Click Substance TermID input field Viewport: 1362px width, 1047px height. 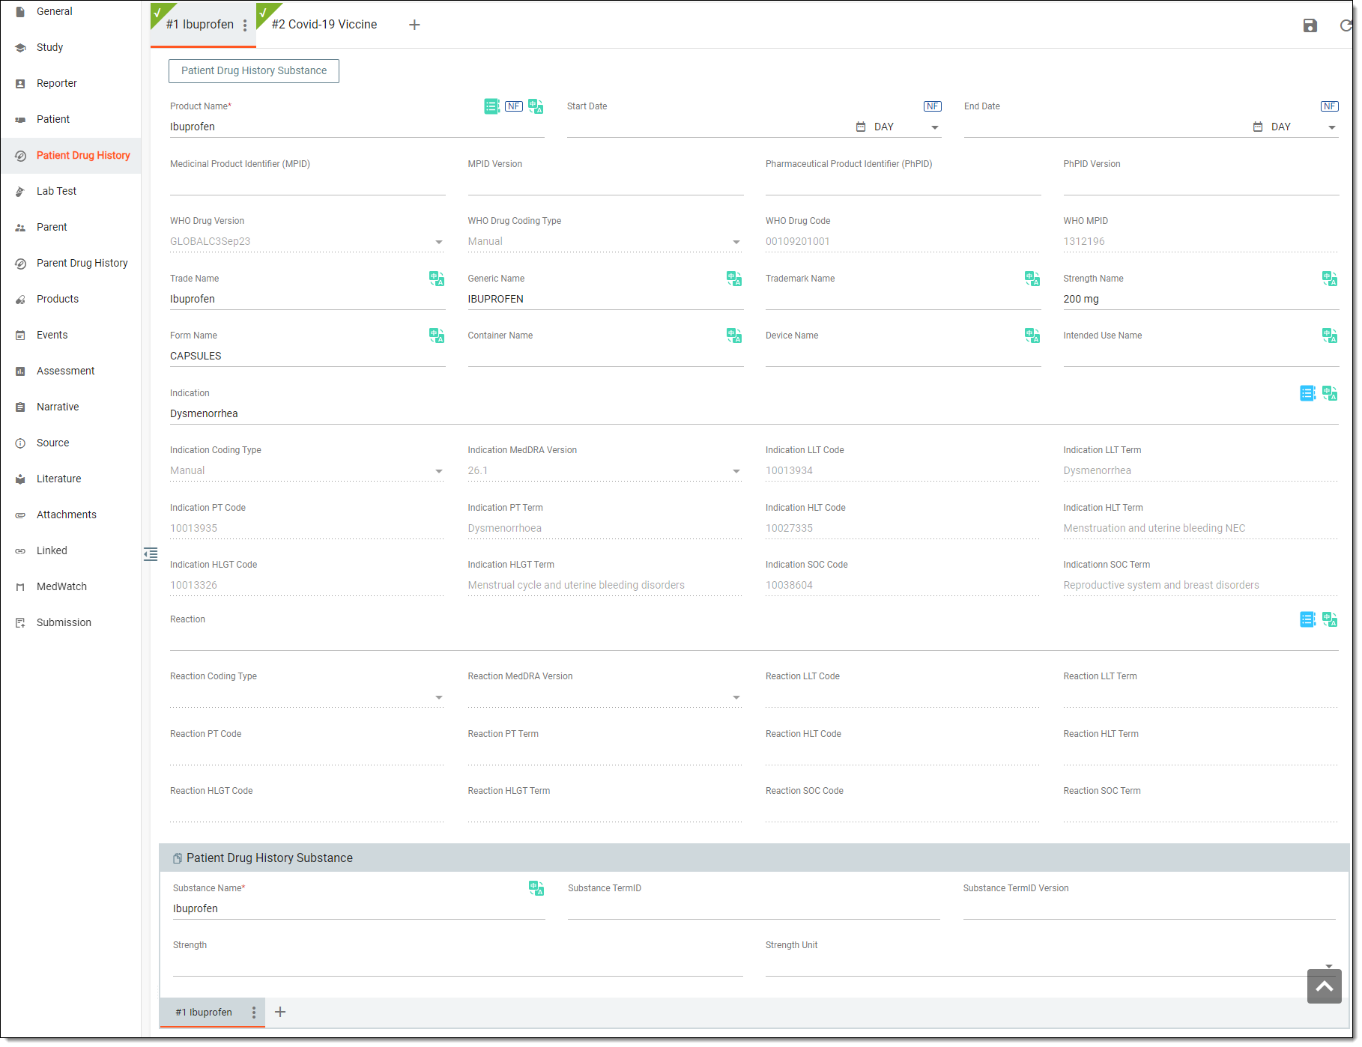(754, 909)
